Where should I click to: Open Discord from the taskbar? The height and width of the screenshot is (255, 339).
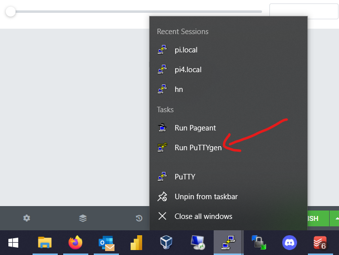(290, 243)
